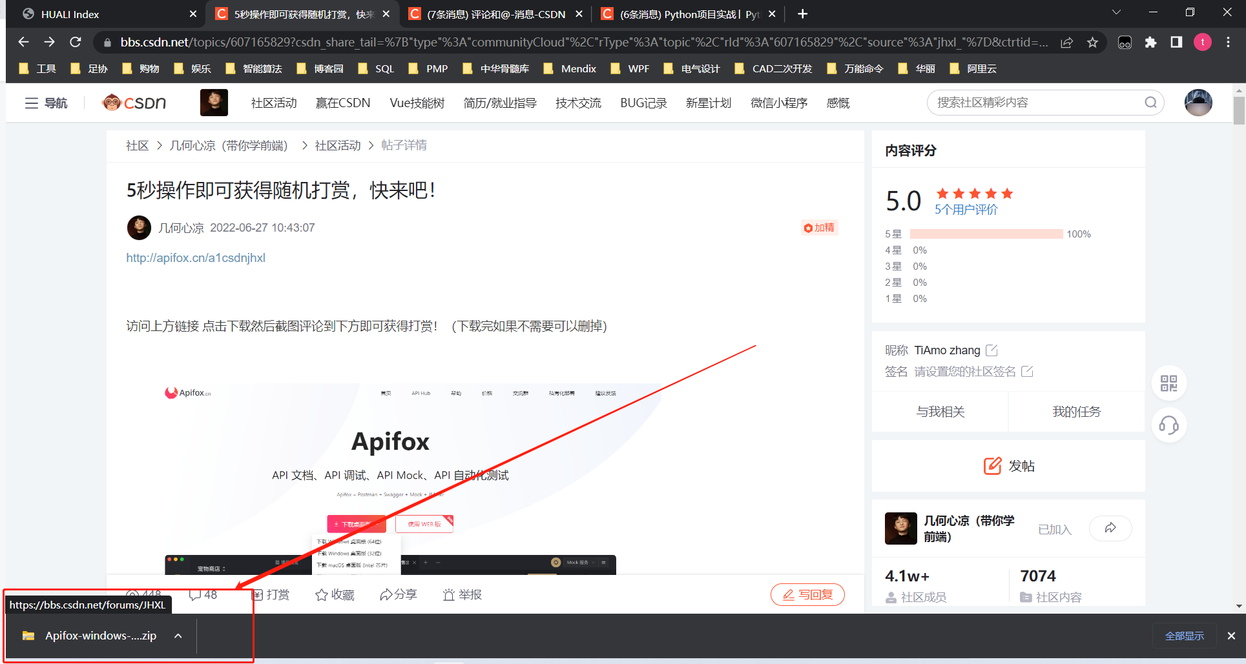Switch to the Python项目实战 tab

[688, 14]
